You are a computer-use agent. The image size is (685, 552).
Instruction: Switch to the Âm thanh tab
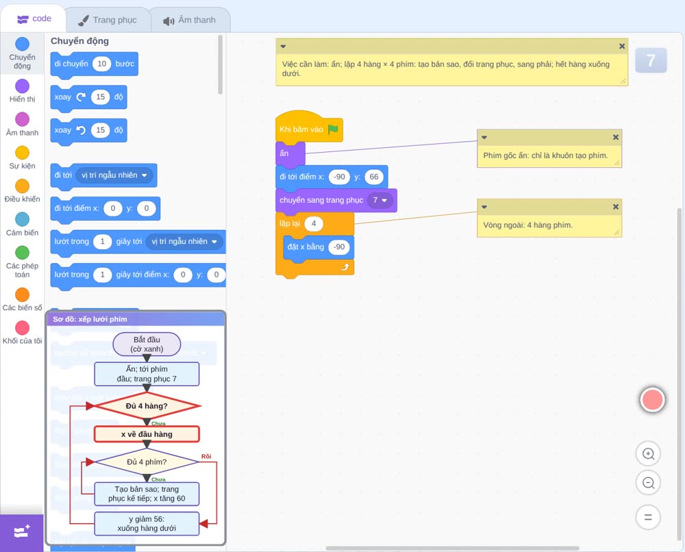(190, 20)
